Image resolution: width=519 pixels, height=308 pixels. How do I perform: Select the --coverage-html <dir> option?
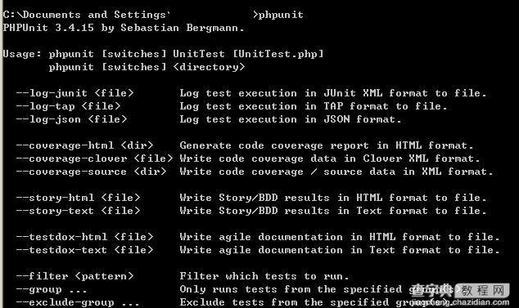point(85,145)
